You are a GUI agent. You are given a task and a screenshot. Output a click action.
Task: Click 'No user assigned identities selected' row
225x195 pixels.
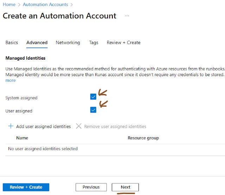(115, 149)
